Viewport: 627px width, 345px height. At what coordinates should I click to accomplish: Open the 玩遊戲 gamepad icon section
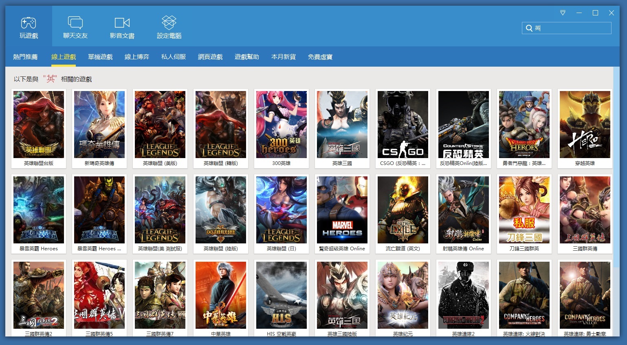pos(29,23)
